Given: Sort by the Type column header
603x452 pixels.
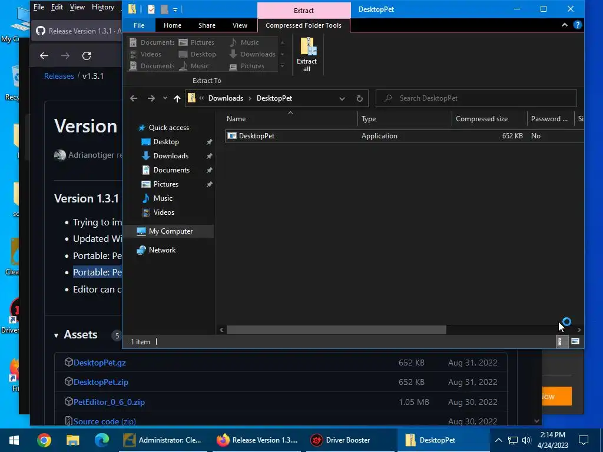Looking at the screenshot, I should click(405, 119).
